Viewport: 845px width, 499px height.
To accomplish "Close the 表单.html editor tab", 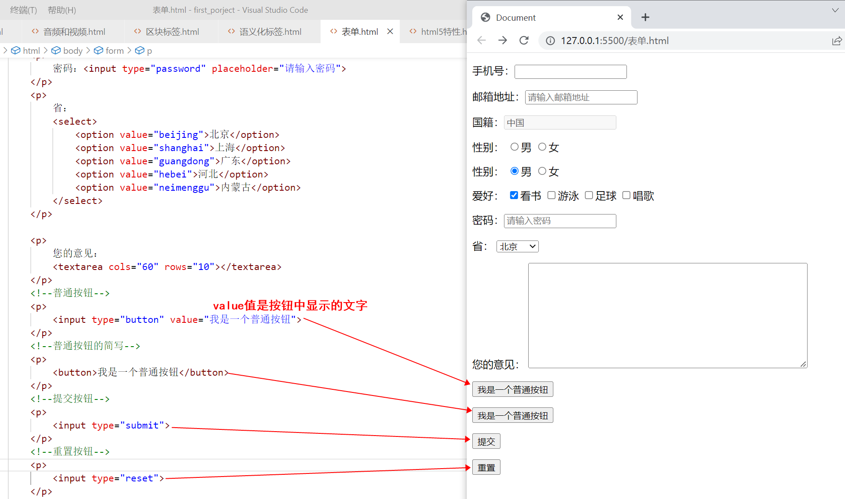I will click(x=390, y=31).
